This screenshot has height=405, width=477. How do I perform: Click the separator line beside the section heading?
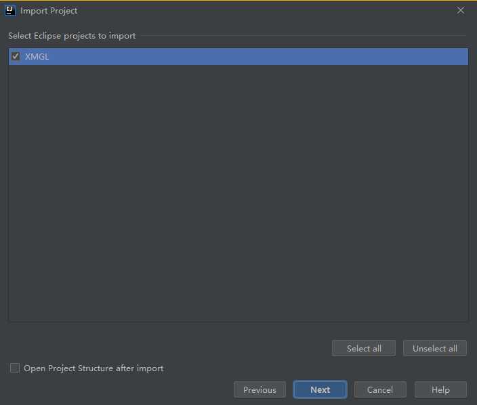coord(305,36)
